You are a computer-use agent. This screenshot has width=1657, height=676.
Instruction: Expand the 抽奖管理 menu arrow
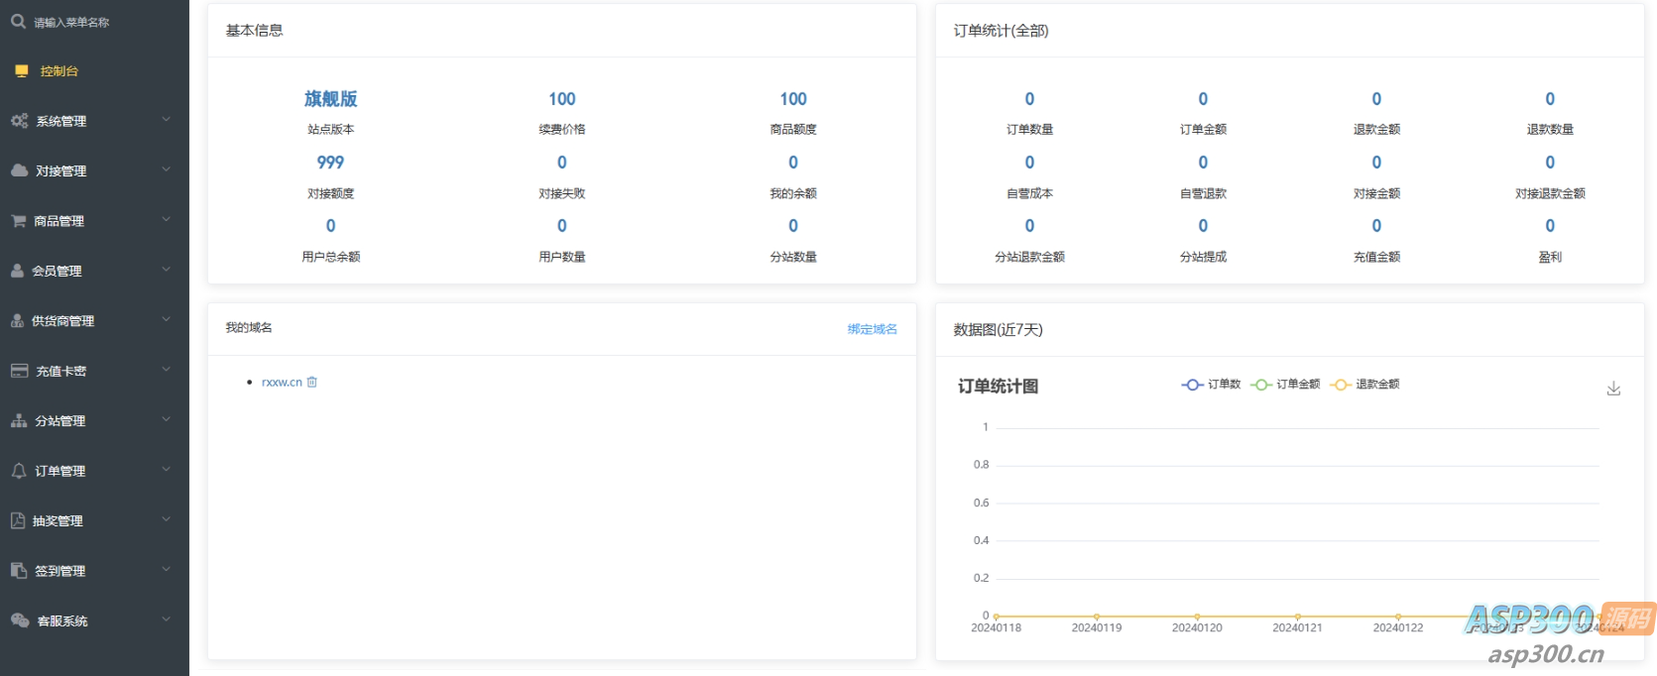point(166,519)
